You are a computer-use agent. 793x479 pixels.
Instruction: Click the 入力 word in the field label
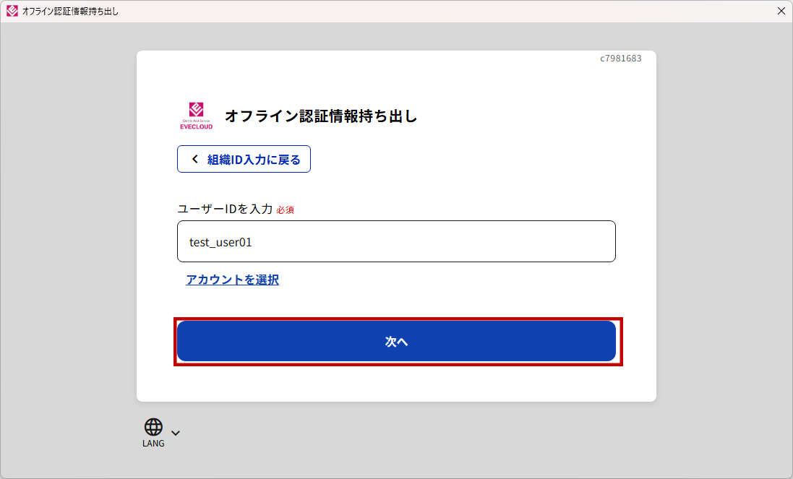coord(260,209)
